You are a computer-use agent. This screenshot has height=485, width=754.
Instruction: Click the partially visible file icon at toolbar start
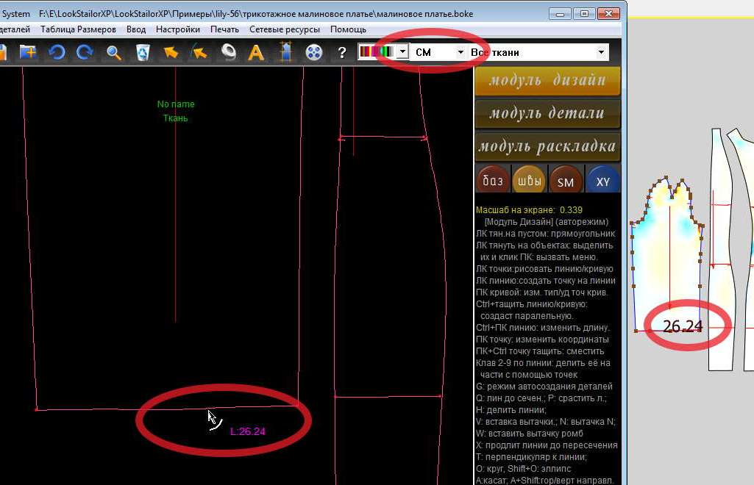click(3, 52)
